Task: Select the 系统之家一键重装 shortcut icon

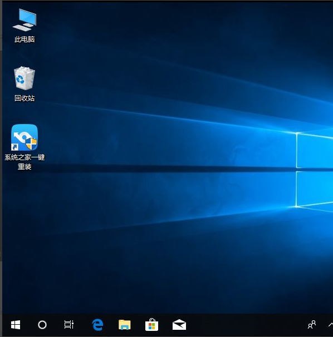Action: tap(25, 137)
